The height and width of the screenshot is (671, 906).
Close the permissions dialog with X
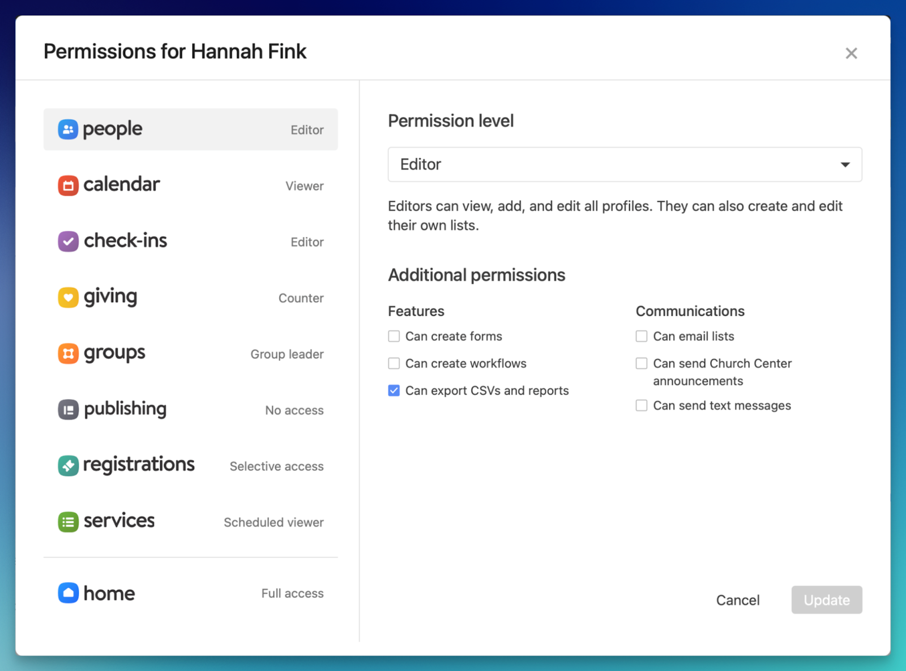[851, 53]
